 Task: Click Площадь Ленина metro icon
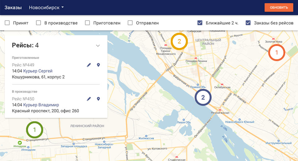[196, 58]
